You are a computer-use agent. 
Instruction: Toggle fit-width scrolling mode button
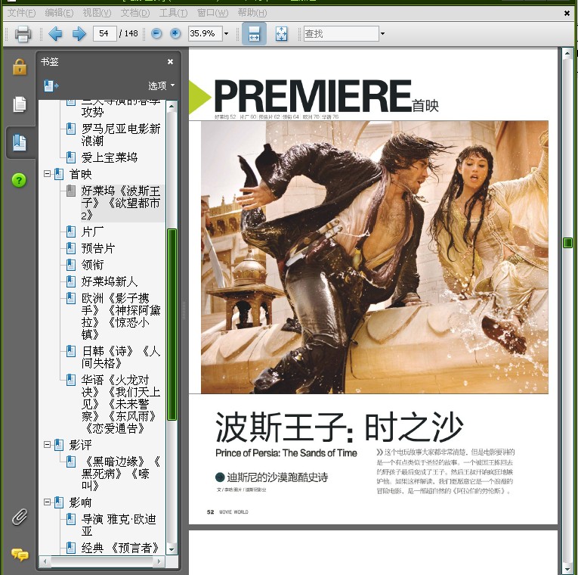254,33
